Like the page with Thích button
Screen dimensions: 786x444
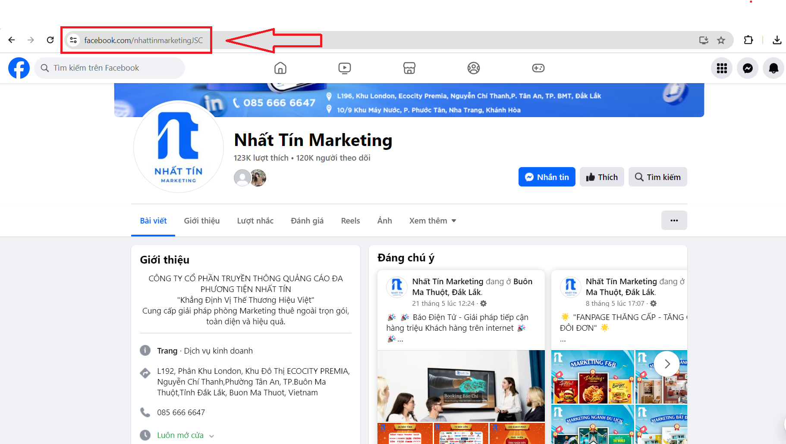click(x=602, y=177)
